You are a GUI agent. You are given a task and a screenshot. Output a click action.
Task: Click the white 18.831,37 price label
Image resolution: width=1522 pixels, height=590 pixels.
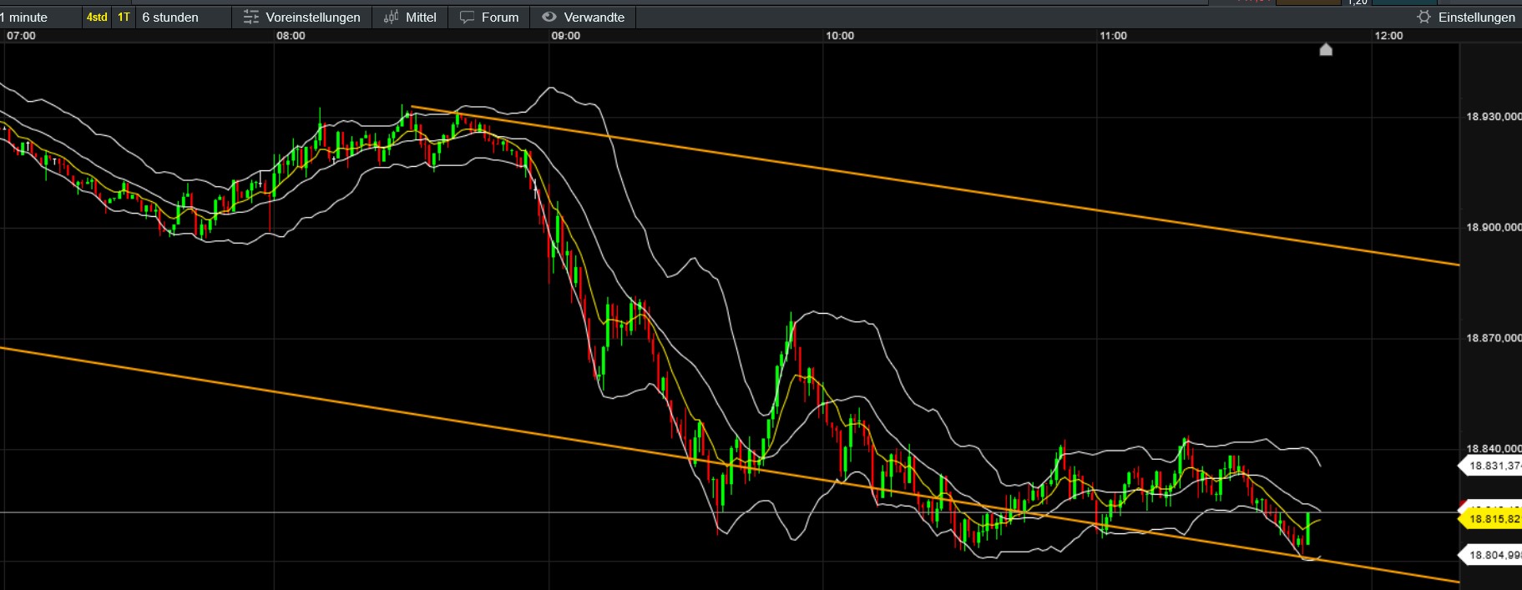click(1494, 466)
